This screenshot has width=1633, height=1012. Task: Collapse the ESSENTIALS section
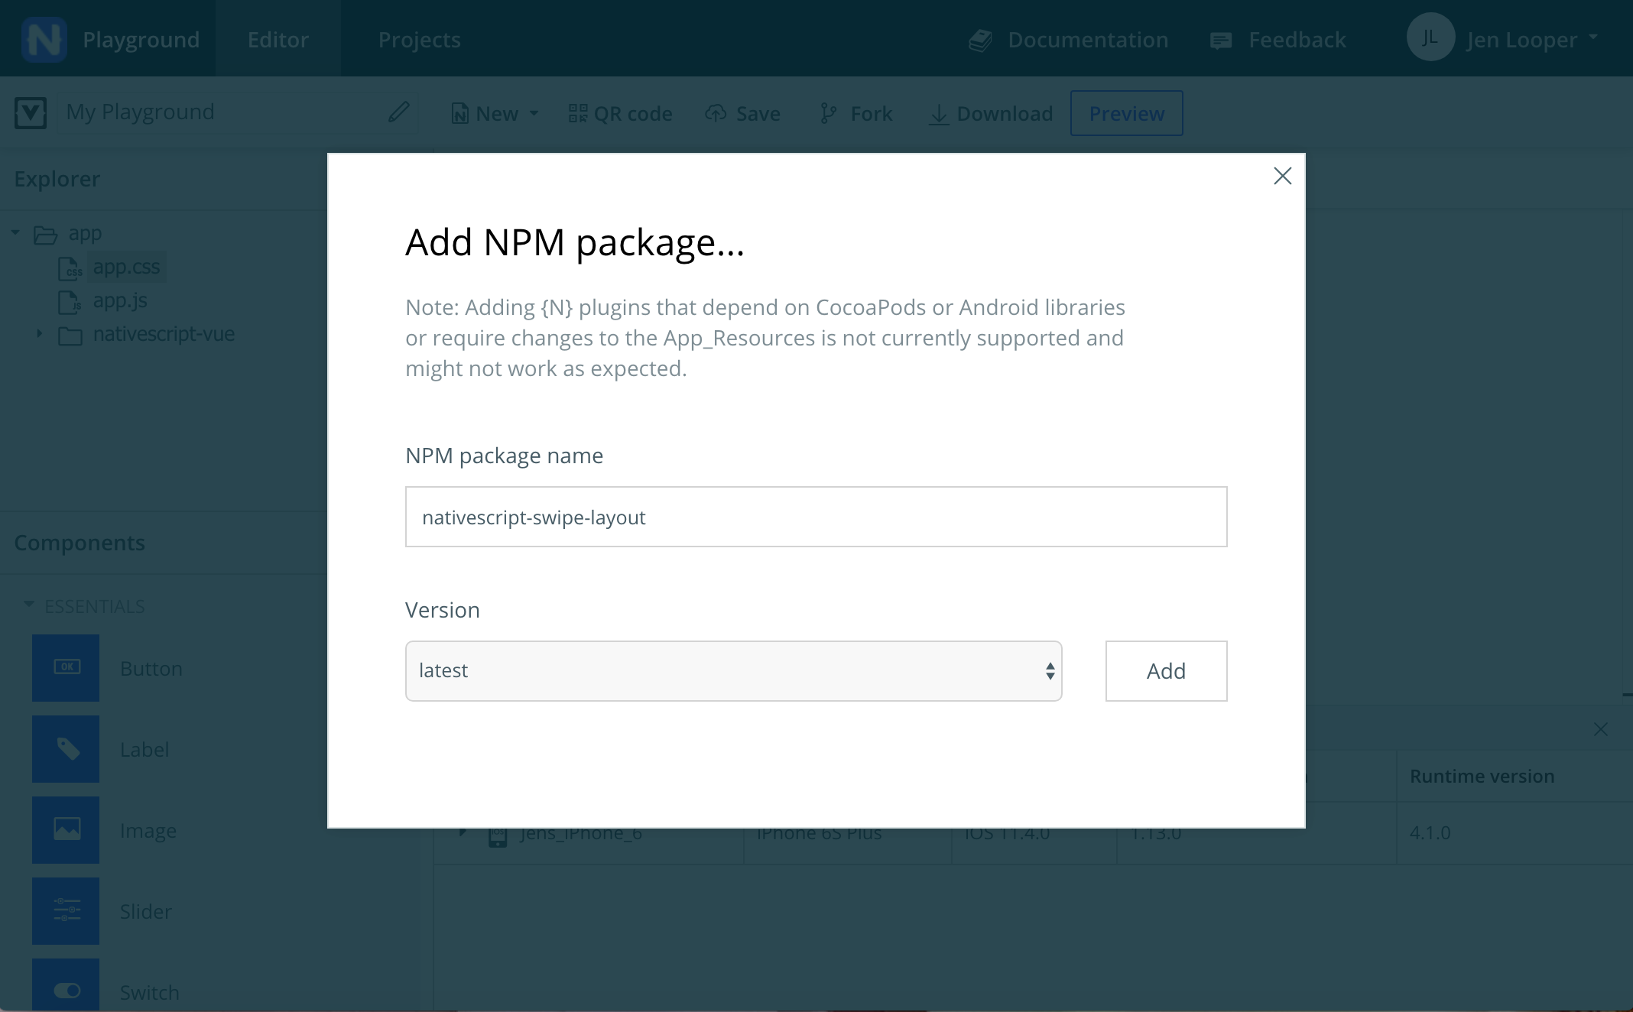(29, 605)
